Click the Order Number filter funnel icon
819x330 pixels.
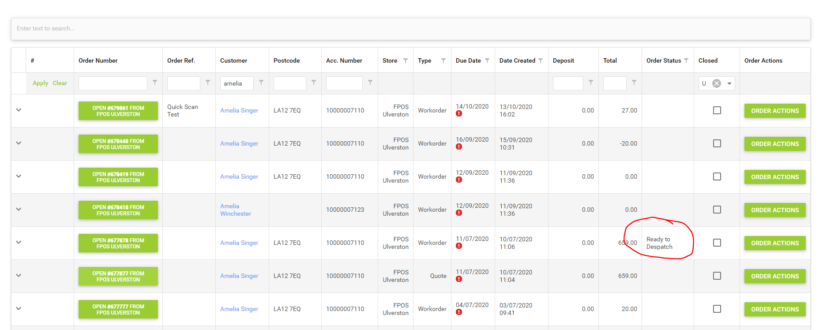click(155, 82)
